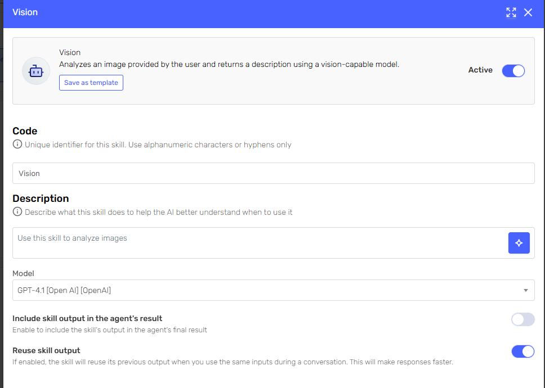Click the robot skill avatar icon
The height and width of the screenshot is (388, 545).
(36, 71)
